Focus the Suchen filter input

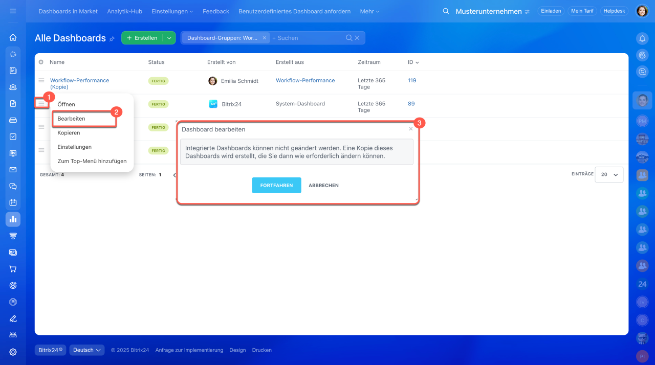[307, 38]
